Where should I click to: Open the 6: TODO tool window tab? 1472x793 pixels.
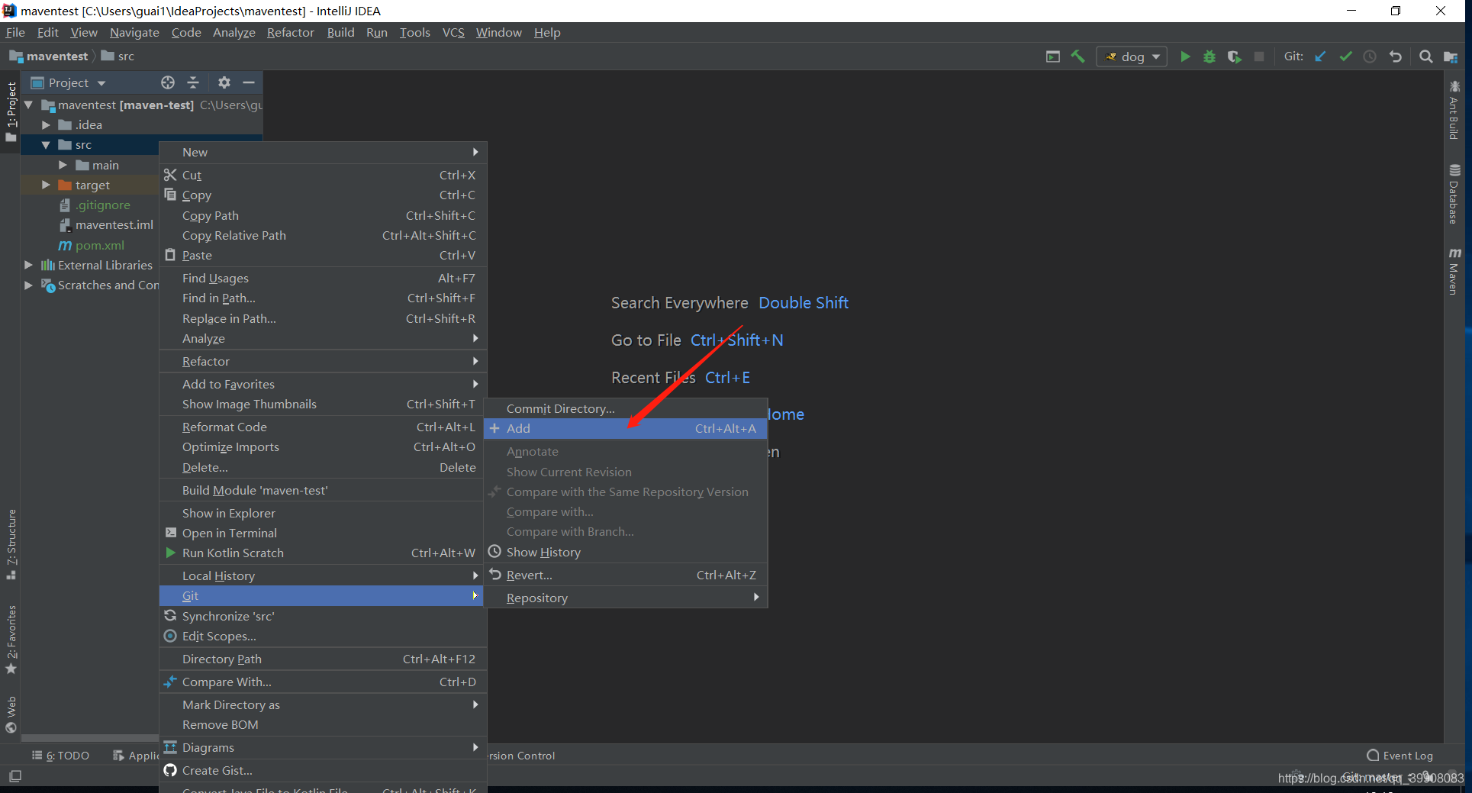60,756
